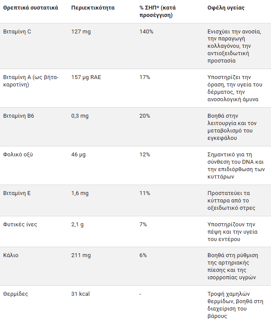Click the '0,3 mg' value cell

pyautogui.click(x=80, y=116)
